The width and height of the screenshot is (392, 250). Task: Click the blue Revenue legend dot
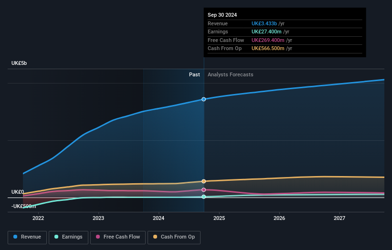click(x=15, y=237)
